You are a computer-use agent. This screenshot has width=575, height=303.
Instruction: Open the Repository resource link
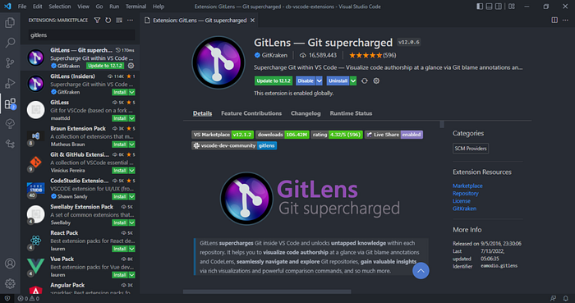(466, 194)
